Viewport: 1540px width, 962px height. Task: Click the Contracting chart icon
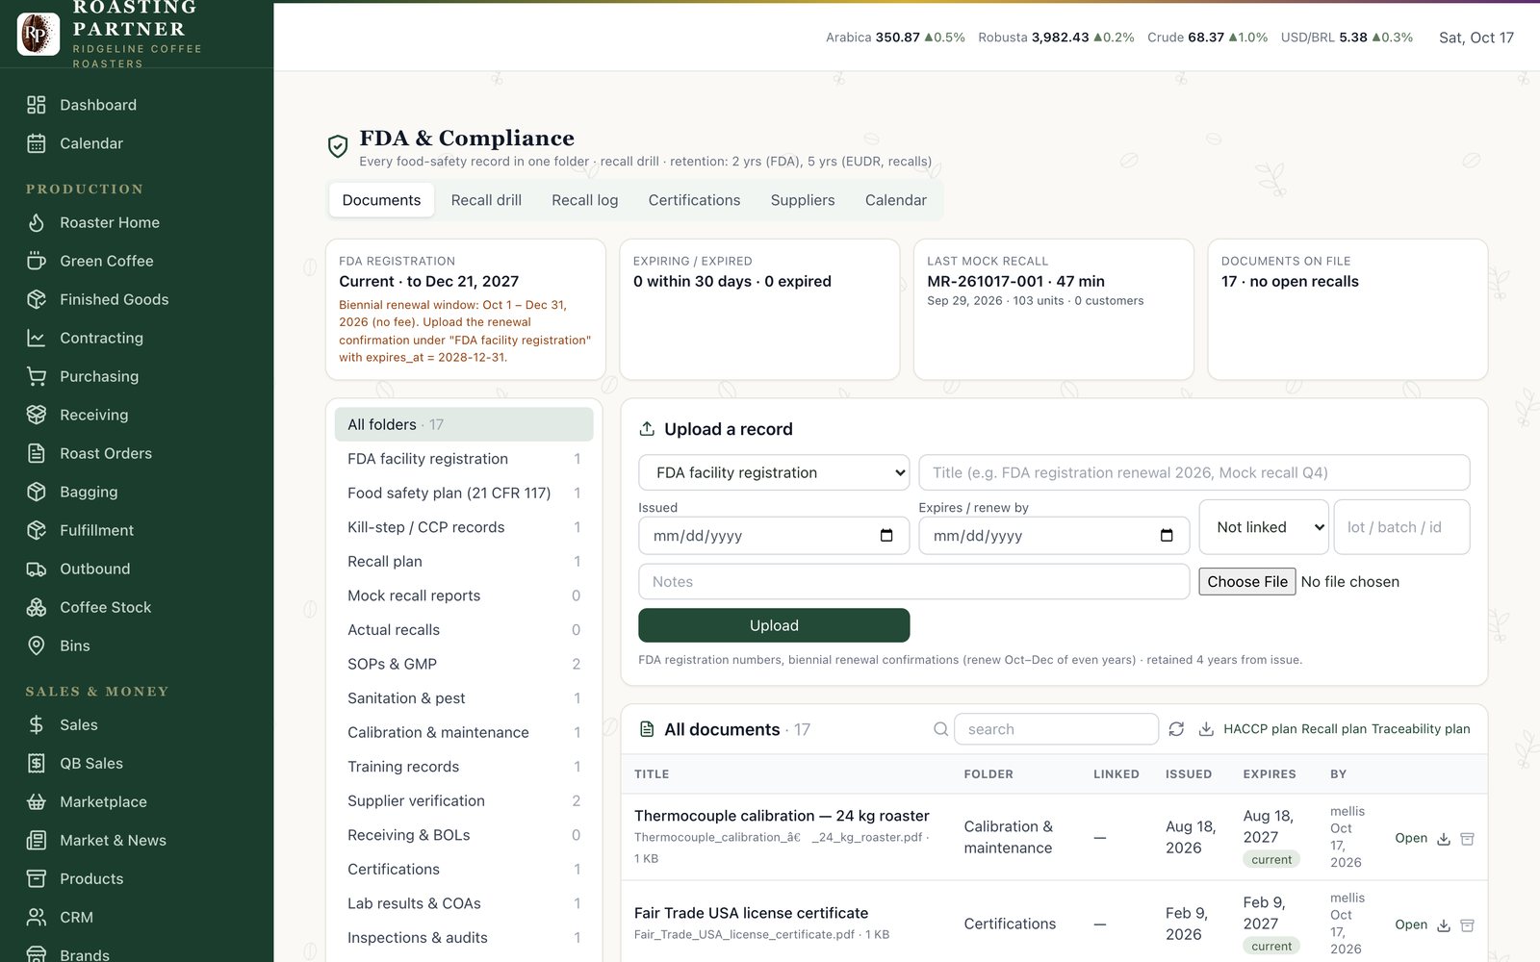click(x=37, y=338)
